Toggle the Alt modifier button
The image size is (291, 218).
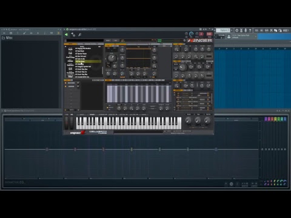click(x=261, y=30)
